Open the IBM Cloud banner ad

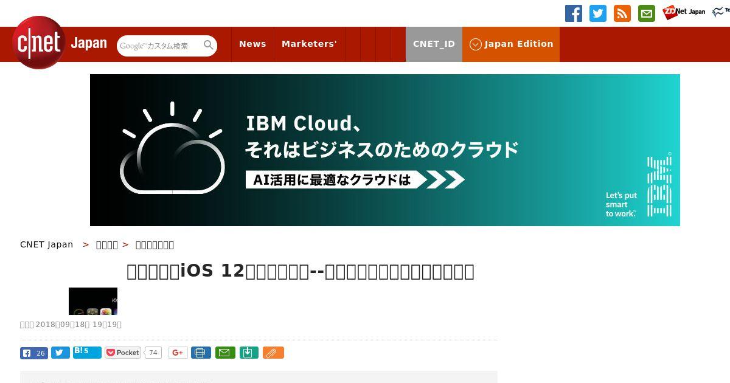[x=385, y=150]
